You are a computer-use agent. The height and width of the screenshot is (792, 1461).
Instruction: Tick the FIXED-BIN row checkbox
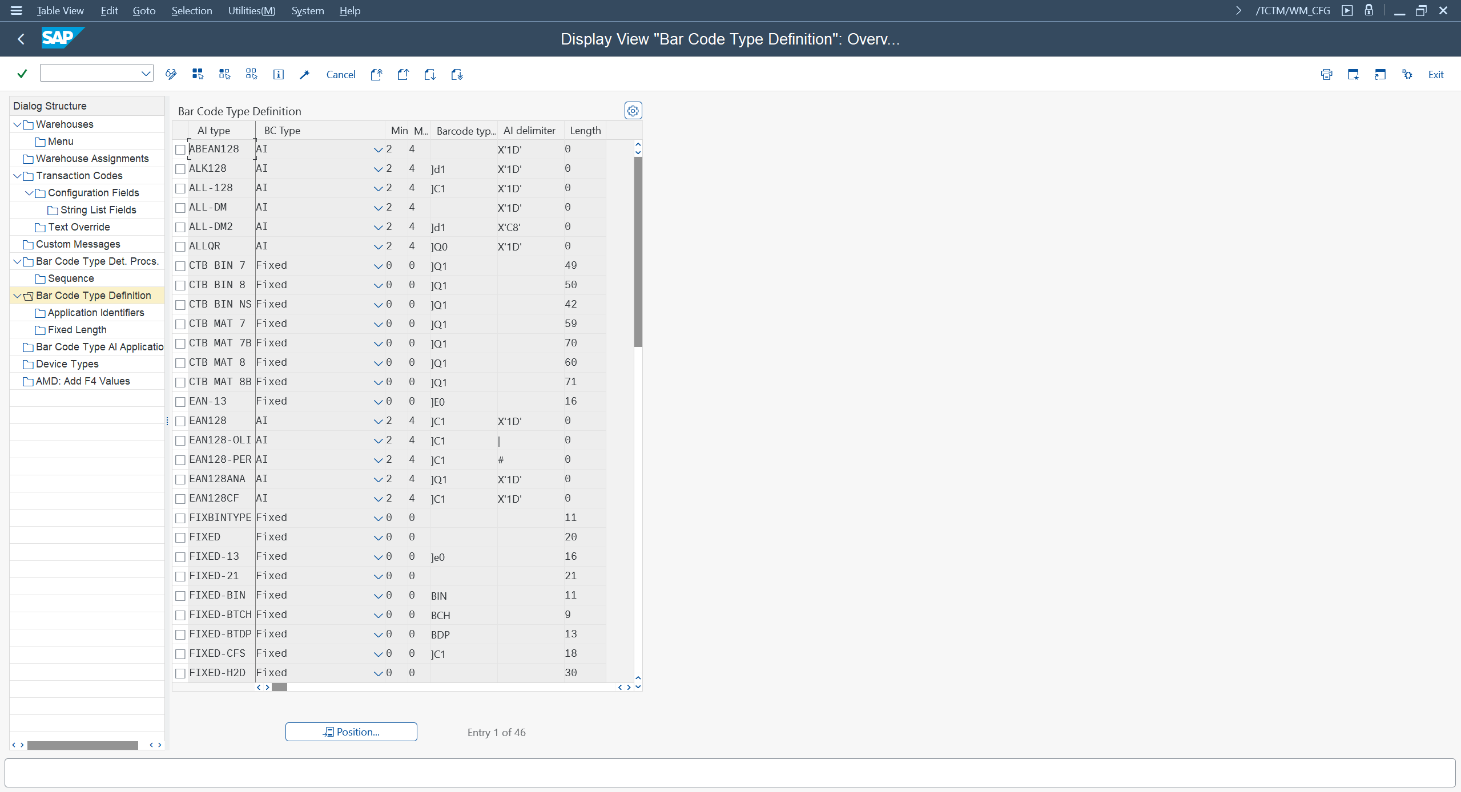(x=180, y=596)
